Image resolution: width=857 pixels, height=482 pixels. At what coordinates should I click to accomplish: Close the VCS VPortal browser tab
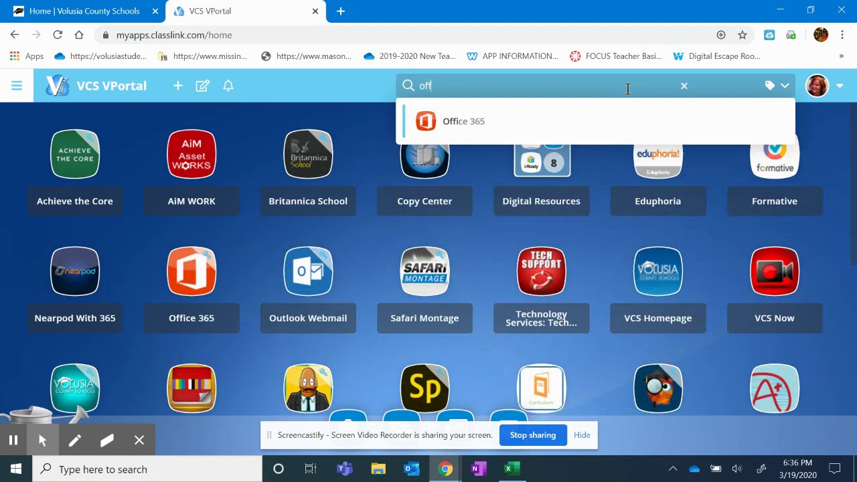(x=315, y=11)
